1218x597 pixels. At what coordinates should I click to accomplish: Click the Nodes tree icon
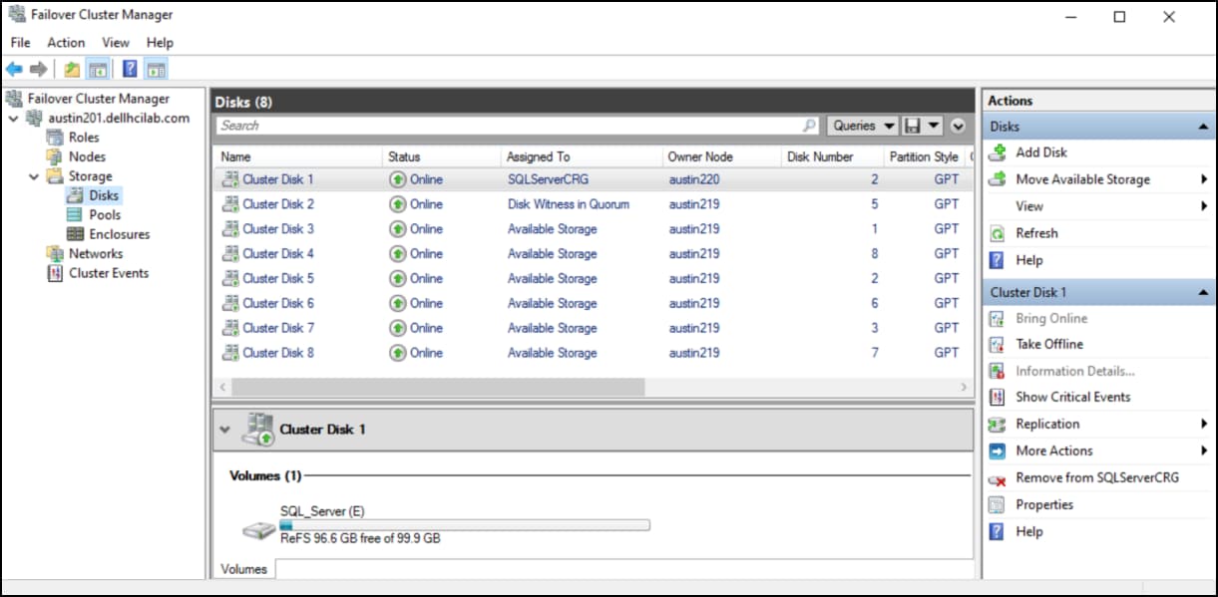point(55,156)
